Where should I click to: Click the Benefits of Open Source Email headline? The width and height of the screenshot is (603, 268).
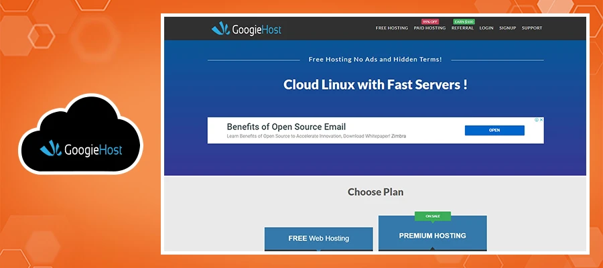point(286,127)
